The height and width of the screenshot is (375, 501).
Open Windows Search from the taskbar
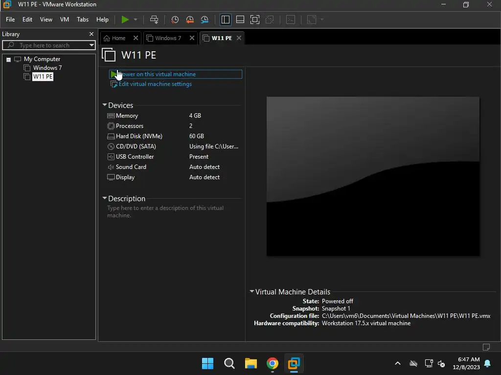pyautogui.click(x=229, y=363)
